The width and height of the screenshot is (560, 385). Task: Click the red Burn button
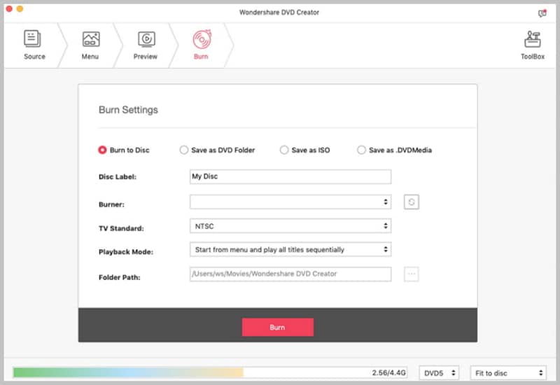coord(277,327)
